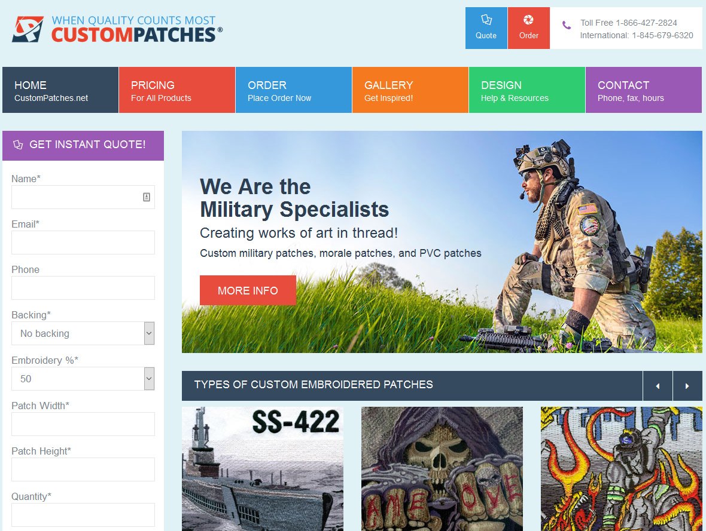706x531 pixels.
Task: Click the Patch Width input field
Action: 83,424
